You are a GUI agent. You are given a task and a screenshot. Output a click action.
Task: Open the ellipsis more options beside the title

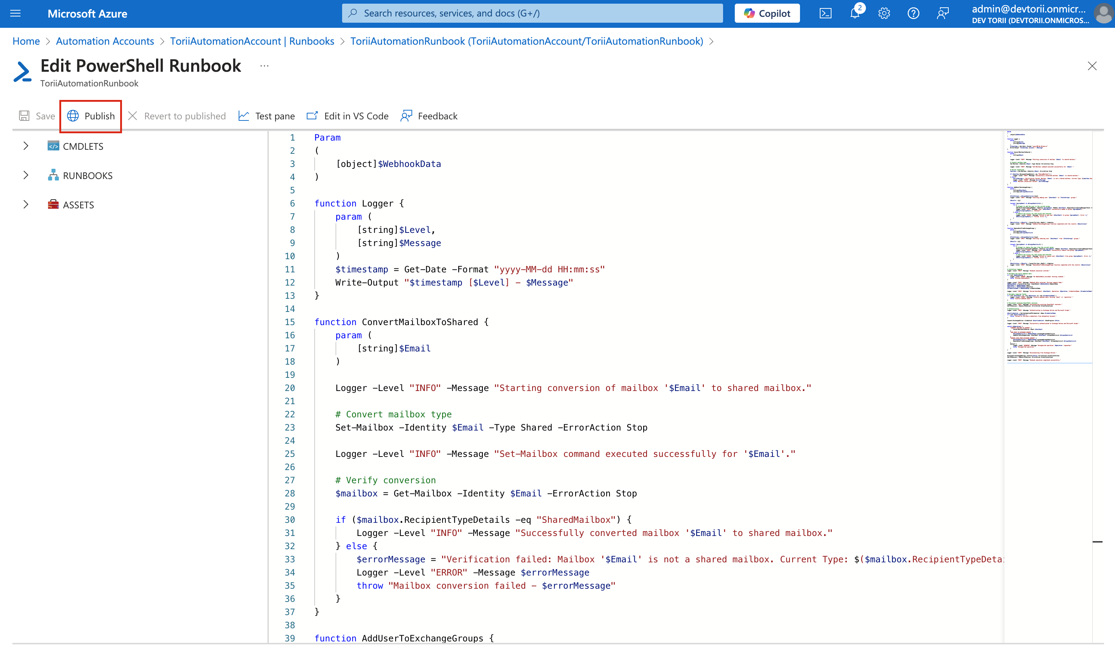point(264,66)
